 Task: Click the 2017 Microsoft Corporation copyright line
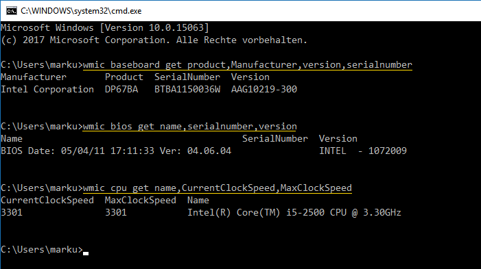[x=154, y=40]
